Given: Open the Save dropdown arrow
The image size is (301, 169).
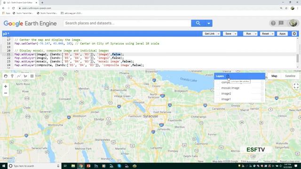Looking at the screenshot, I should (x=235, y=34).
